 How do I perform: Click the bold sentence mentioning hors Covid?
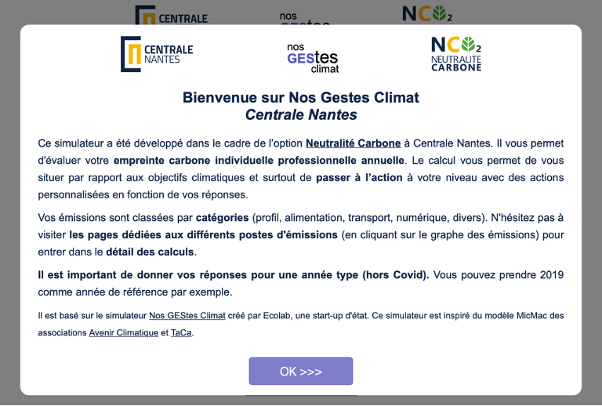pyautogui.click(x=234, y=275)
